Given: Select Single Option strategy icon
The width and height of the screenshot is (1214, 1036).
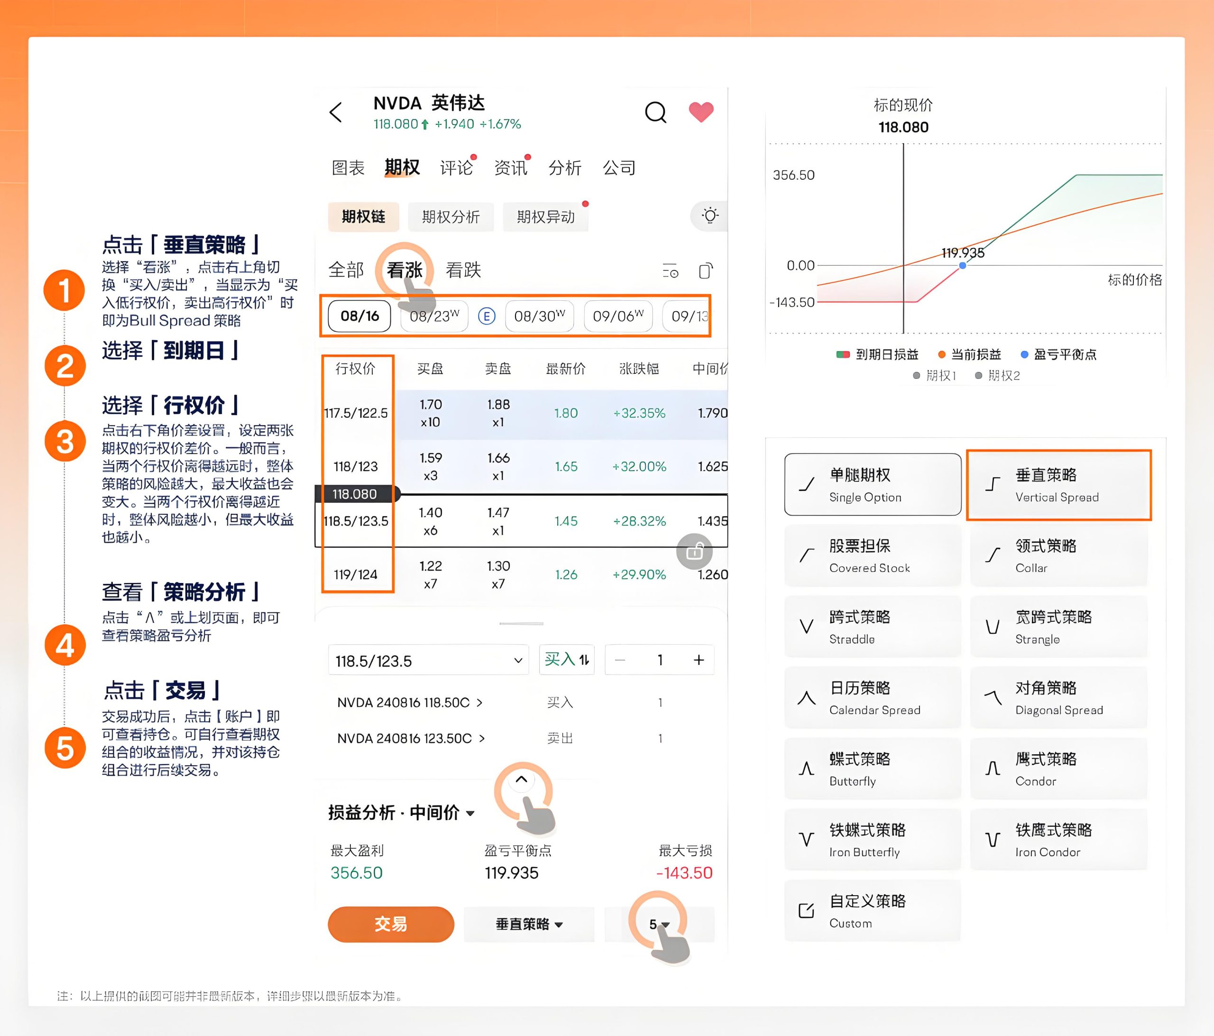Looking at the screenshot, I should (807, 484).
